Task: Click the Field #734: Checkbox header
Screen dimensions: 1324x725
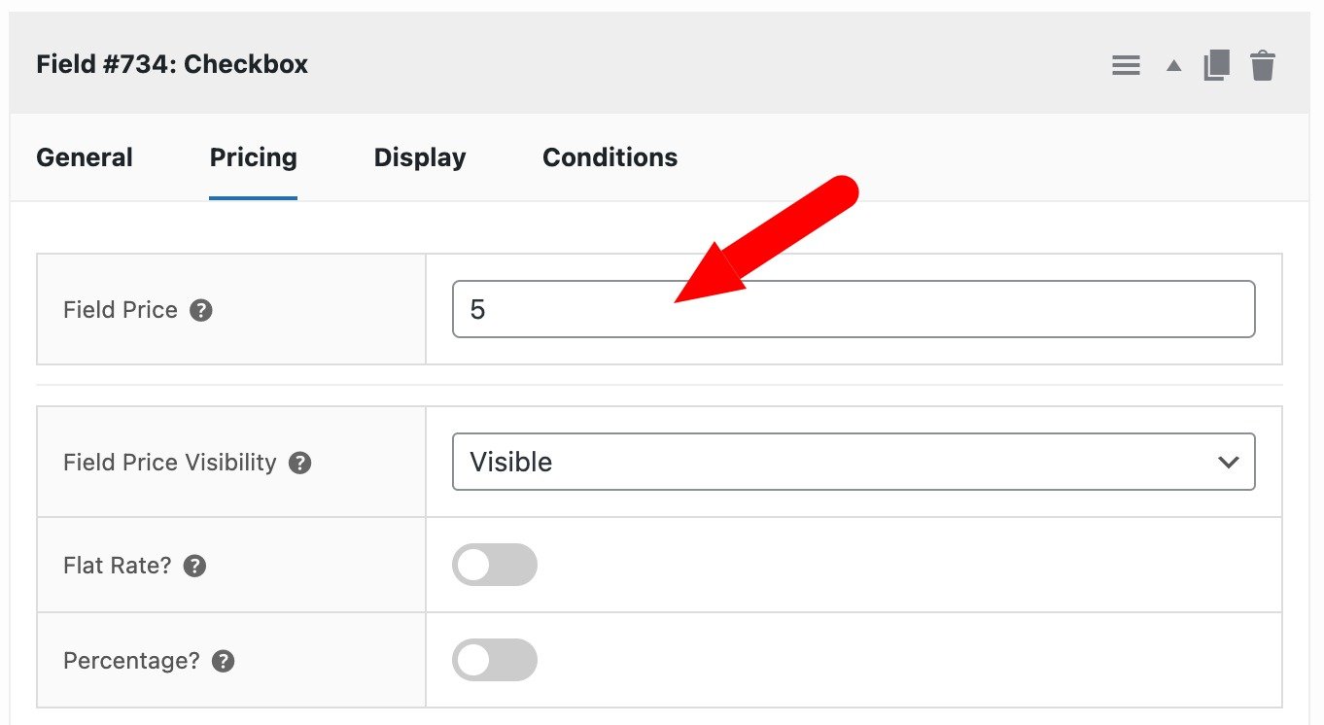Action: click(x=172, y=64)
